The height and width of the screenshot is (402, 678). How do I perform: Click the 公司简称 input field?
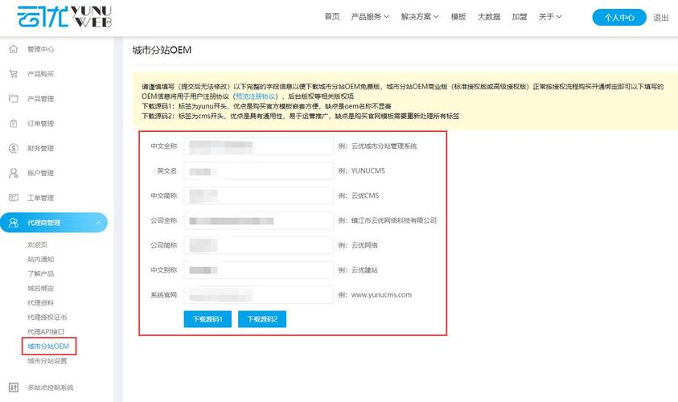pos(259,245)
